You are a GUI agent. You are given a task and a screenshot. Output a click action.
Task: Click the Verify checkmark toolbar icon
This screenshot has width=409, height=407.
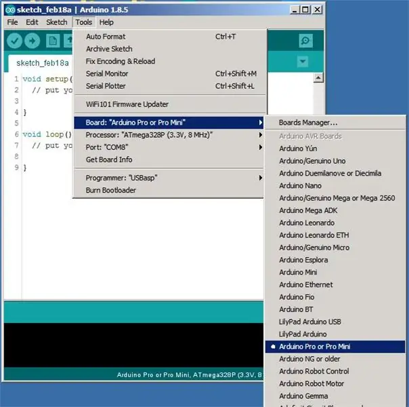[14, 41]
